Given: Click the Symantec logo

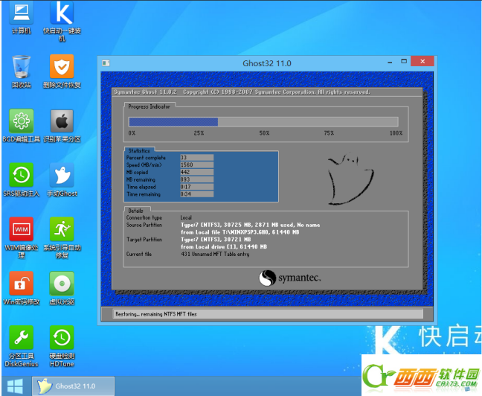Looking at the screenshot, I should tap(290, 278).
